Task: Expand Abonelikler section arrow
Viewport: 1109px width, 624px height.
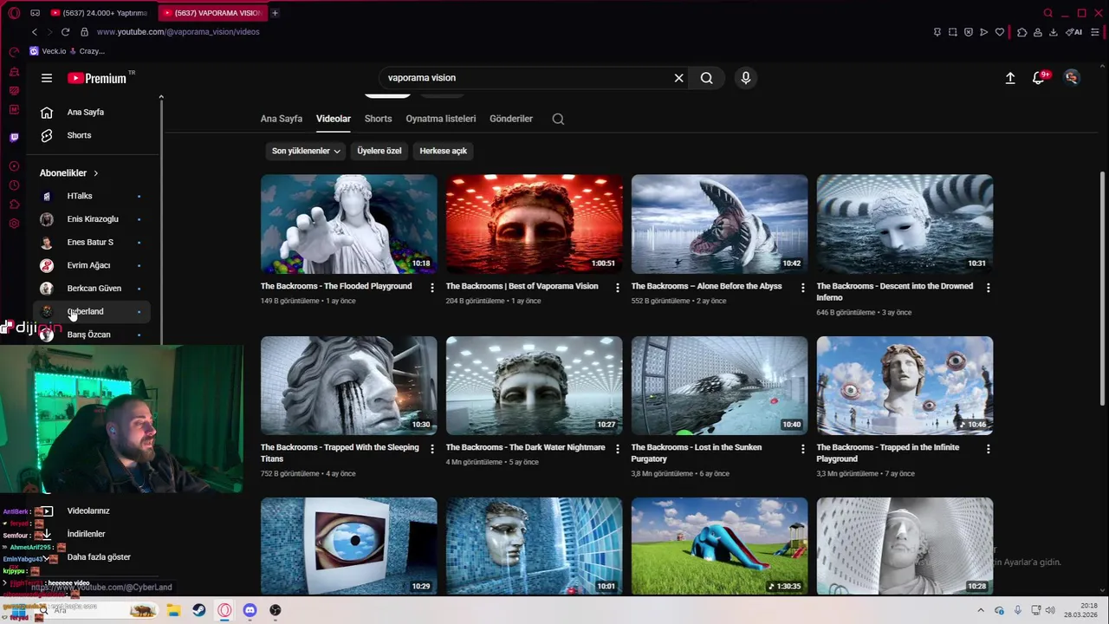Action: 95,173
